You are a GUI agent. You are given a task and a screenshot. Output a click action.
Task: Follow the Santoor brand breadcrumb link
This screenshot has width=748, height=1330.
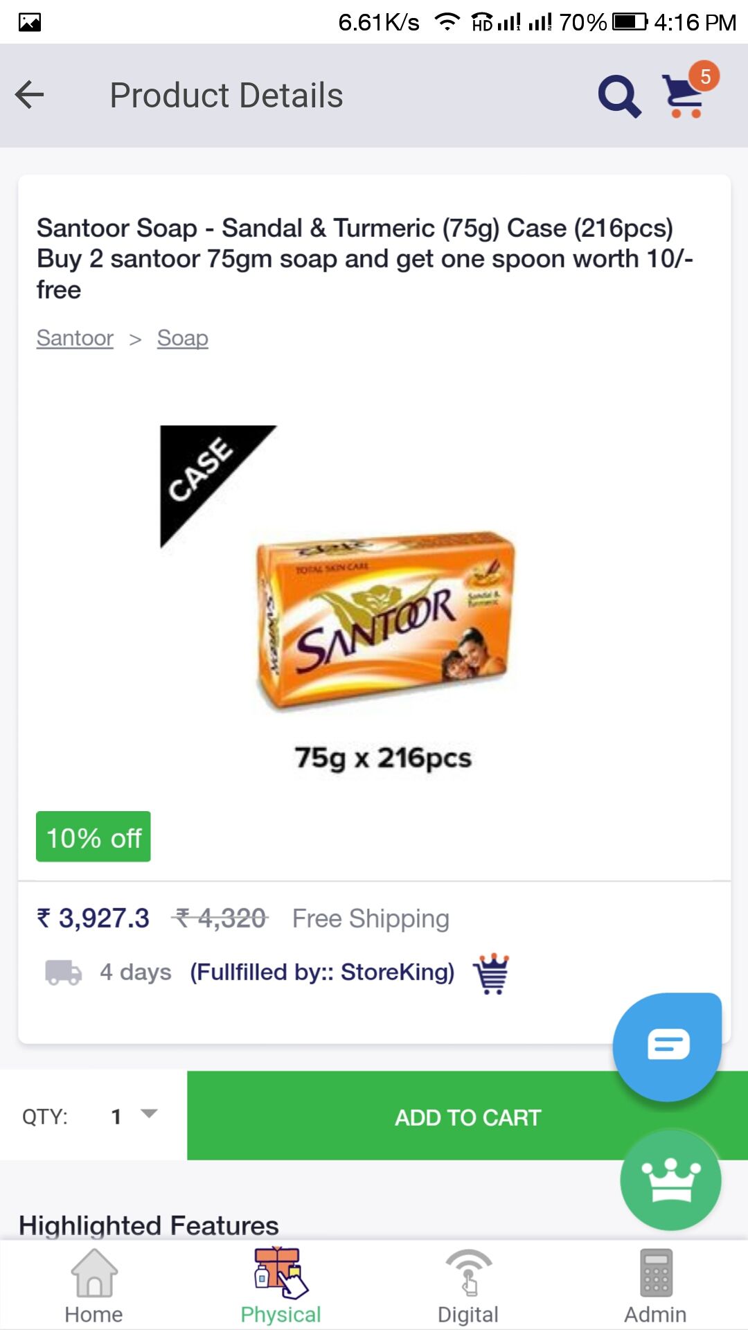coord(75,338)
